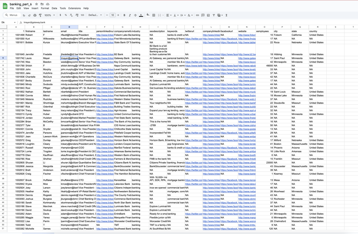Open the File menu
The image size is (358, 234).
[12, 8]
